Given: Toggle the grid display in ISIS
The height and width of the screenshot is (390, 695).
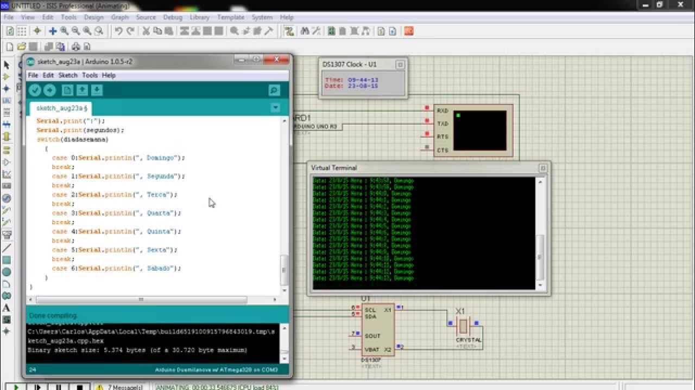Looking at the screenshot, I should click(x=22, y=31).
